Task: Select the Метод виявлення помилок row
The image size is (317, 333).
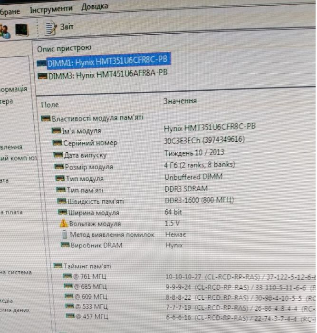Action: (x=112, y=235)
